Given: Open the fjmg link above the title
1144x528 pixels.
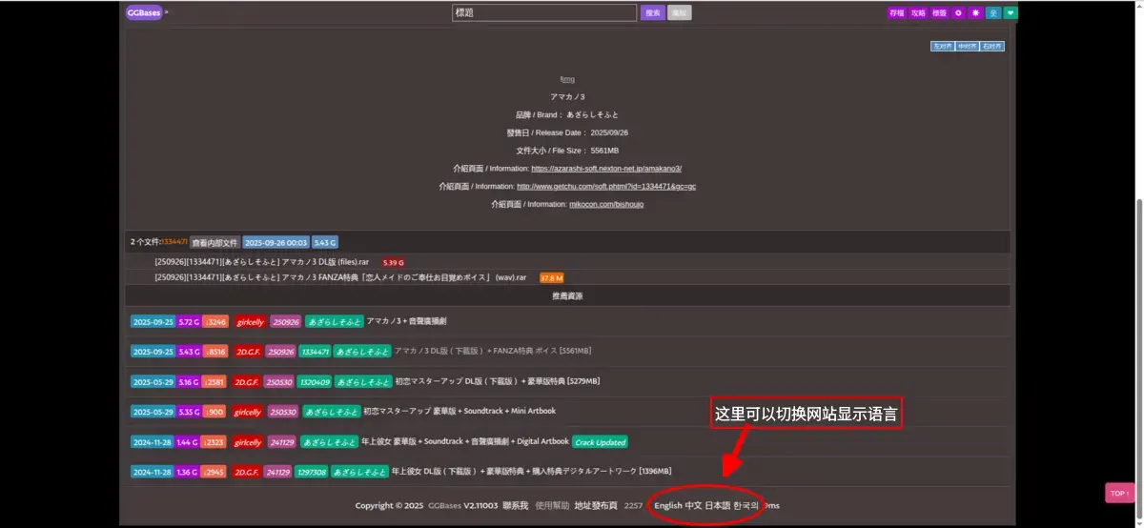Looking at the screenshot, I should tap(567, 79).
